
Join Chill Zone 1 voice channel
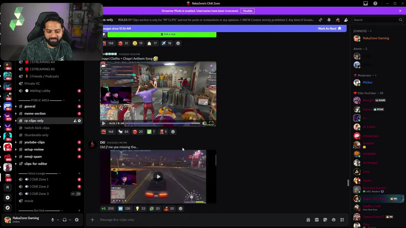point(49,180)
